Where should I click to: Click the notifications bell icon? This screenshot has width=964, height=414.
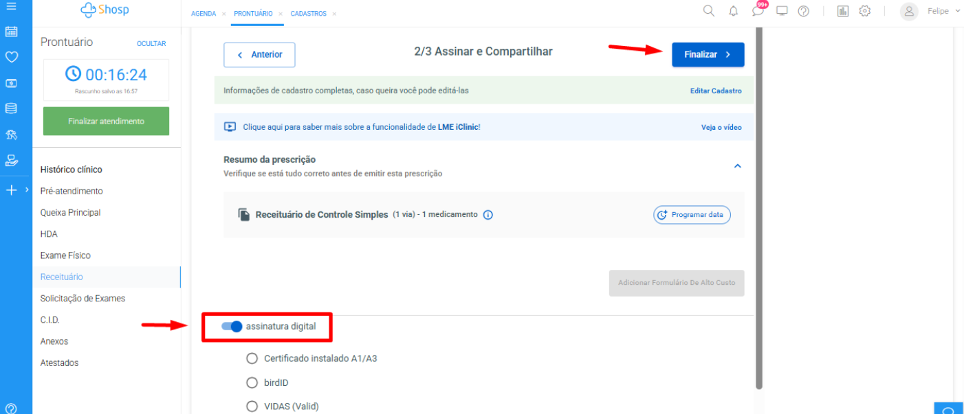point(734,11)
